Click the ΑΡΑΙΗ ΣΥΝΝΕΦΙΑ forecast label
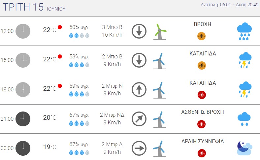 pos(203,141)
